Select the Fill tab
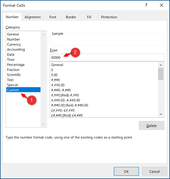This screenshot has height=179, width=170. point(89,17)
